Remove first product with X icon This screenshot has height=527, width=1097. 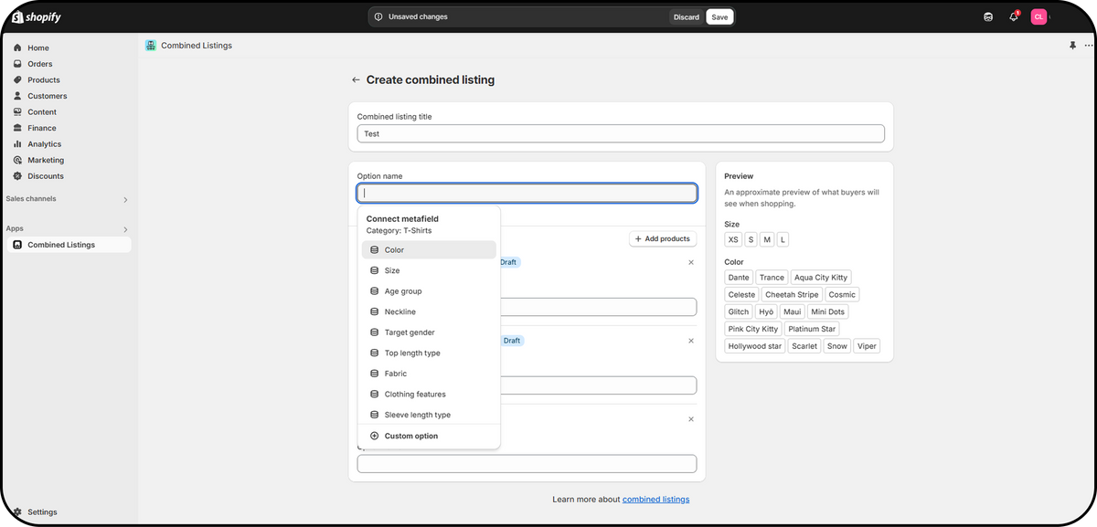coord(690,262)
